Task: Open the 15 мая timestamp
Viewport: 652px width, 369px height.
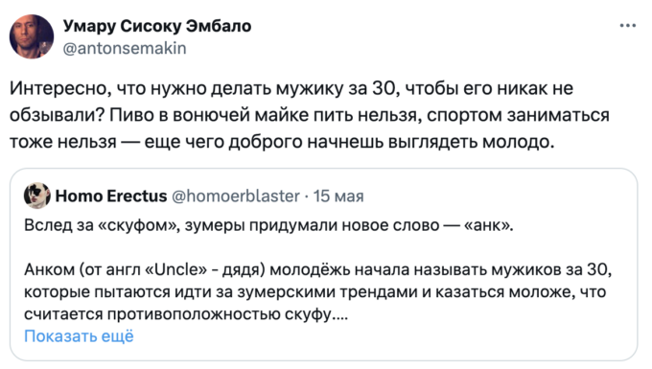Action: click(x=338, y=196)
